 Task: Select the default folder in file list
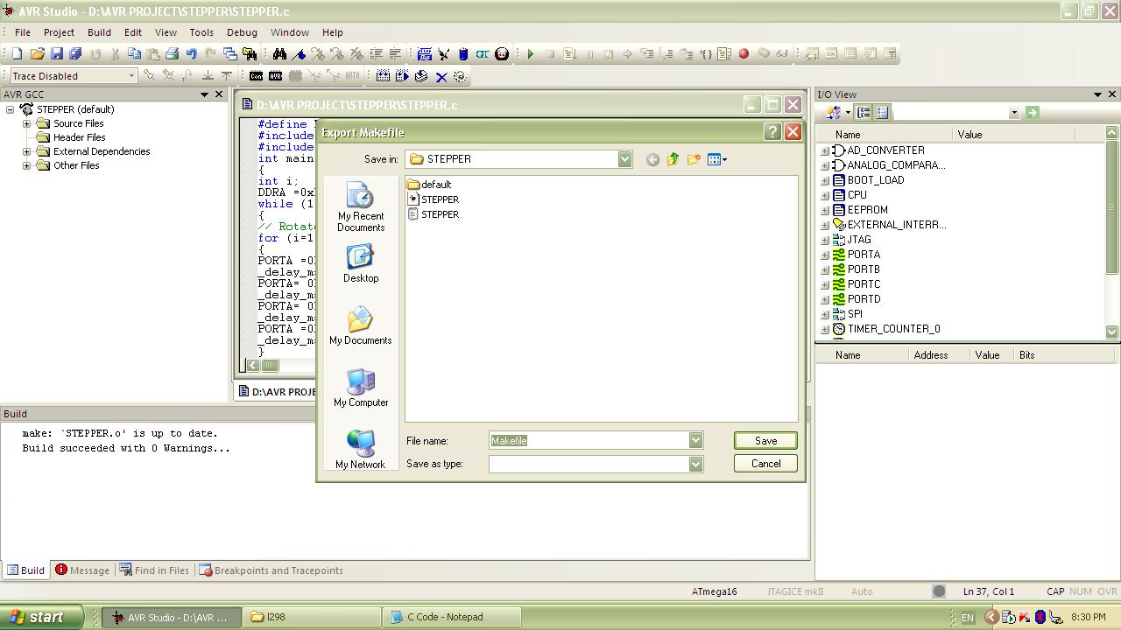point(429,185)
